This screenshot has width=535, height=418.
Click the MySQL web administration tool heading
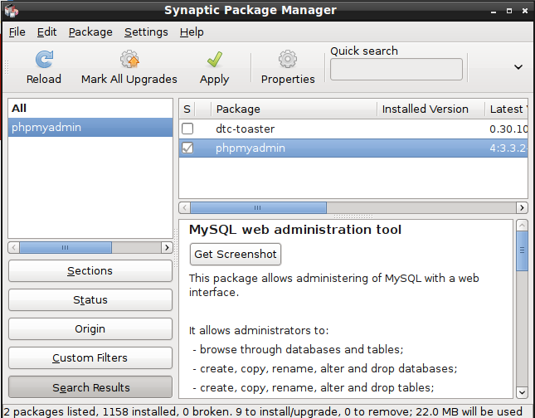pos(295,230)
